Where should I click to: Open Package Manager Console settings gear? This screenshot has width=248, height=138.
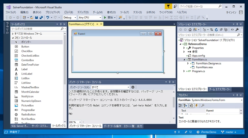[x=133, y=87]
